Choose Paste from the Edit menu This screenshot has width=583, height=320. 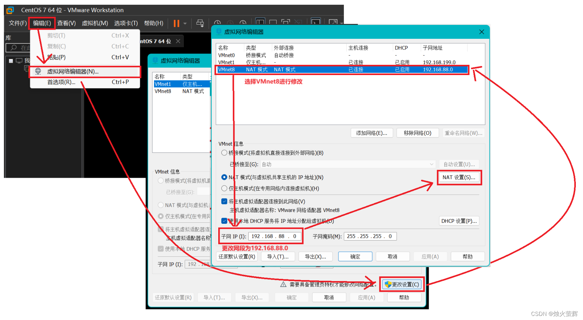[x=85, y=57]
